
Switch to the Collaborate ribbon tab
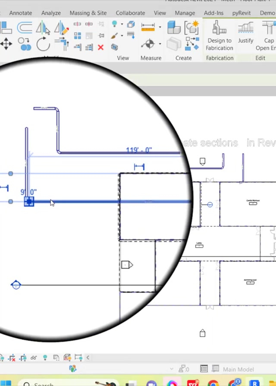(130, 13)
